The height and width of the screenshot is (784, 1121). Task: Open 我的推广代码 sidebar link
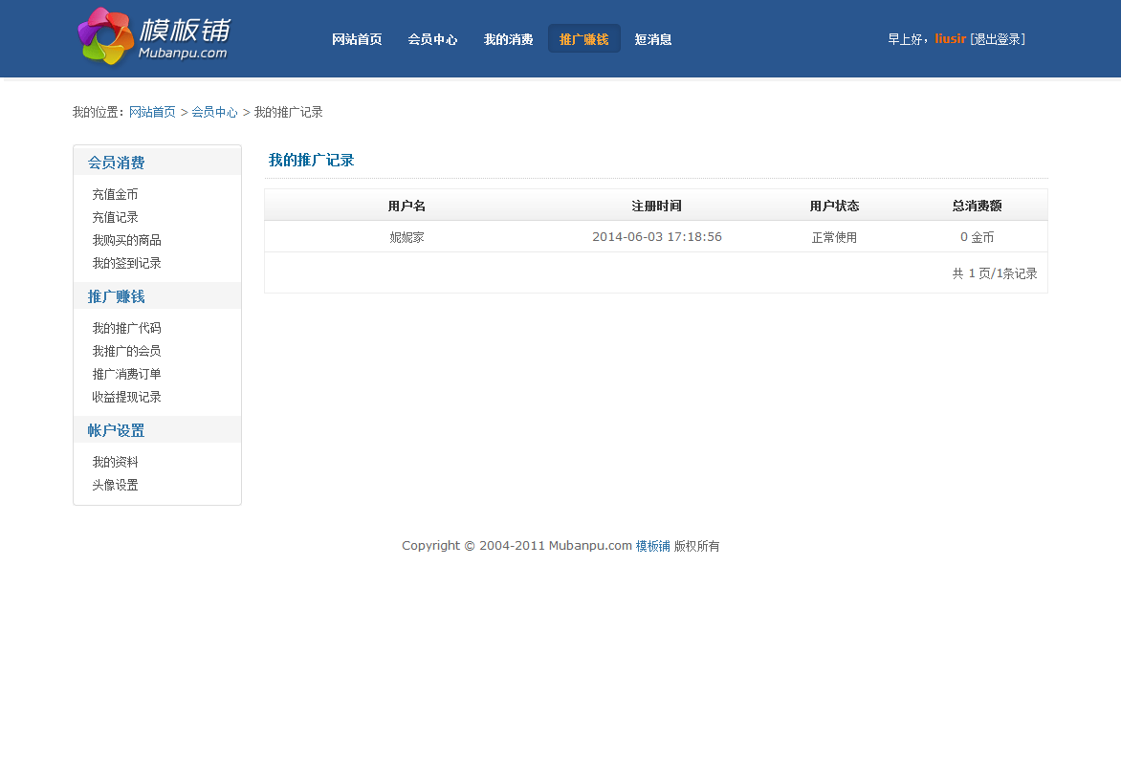pyautogui.click(x=126, y=328)
